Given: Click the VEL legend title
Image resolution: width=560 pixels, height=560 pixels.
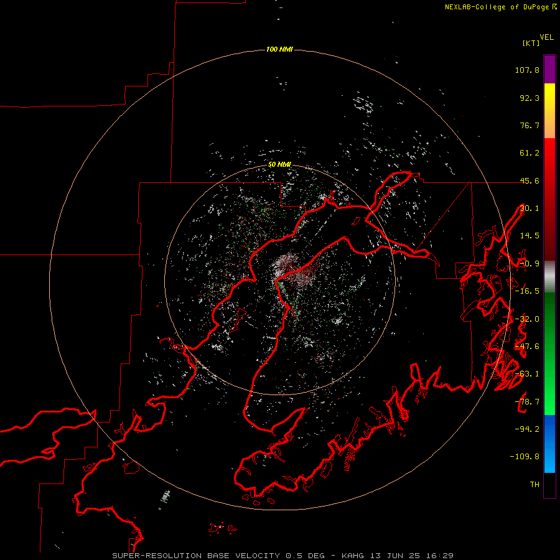Looking at the screenshot, I should coord(546,37).
